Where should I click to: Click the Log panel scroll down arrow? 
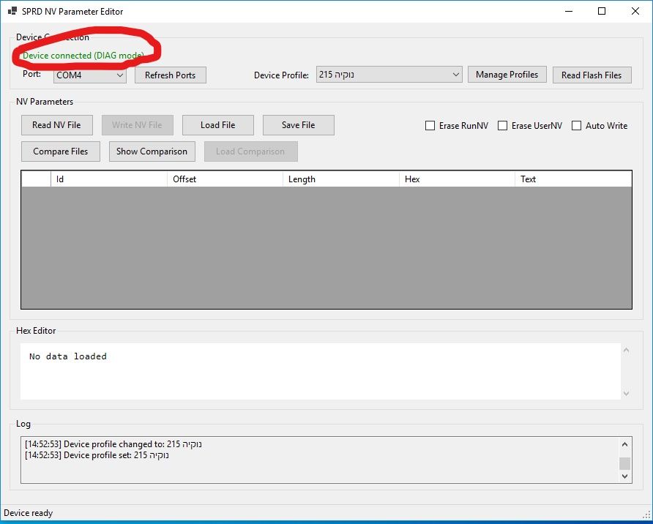(x=624, y=476)
